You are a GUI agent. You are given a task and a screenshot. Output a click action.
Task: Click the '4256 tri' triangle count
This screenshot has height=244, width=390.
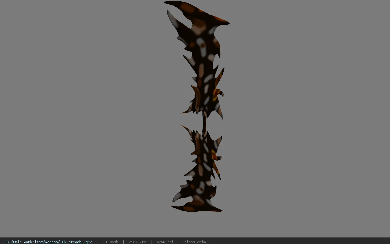pos(165,242)
